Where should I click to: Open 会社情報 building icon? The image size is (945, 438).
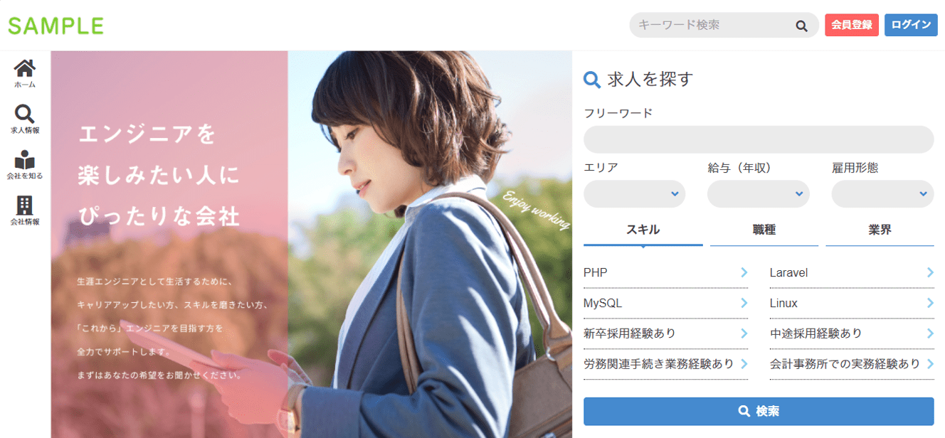point(25,205)
